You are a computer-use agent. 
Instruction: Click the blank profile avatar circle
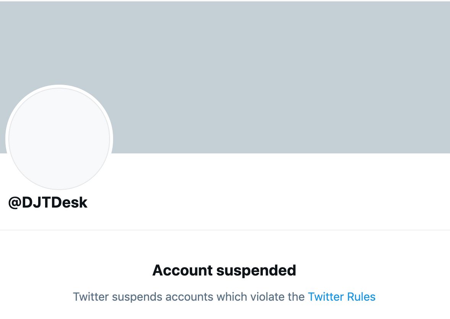(59, 139)
